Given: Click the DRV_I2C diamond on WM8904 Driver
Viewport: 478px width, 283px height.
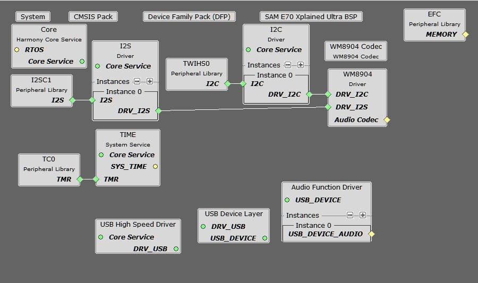Looking at the screenshot, I should tap(328, 94).
